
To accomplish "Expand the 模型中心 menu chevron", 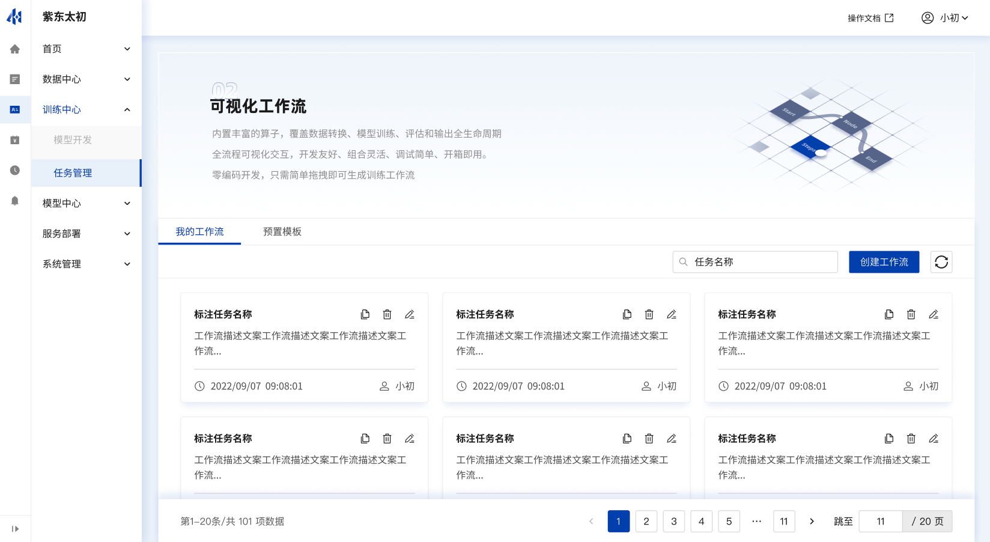I will click(127, 203).
